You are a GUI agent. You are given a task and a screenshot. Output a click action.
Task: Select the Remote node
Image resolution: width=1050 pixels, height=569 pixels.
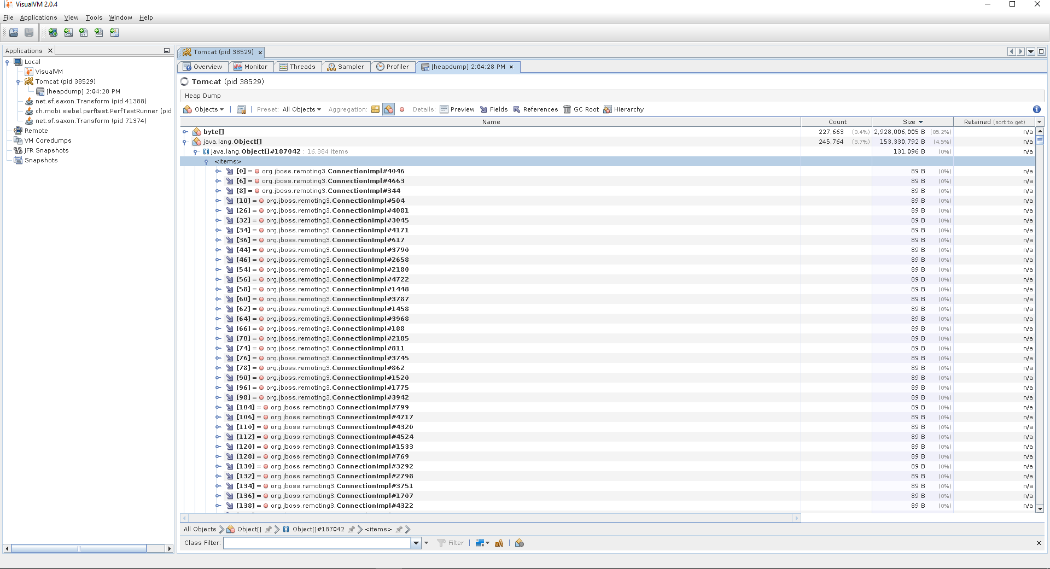point(36,131)
